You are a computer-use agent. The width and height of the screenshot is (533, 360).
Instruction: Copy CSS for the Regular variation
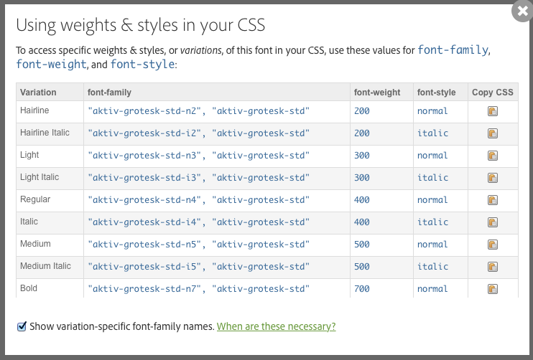coord(493,200)
